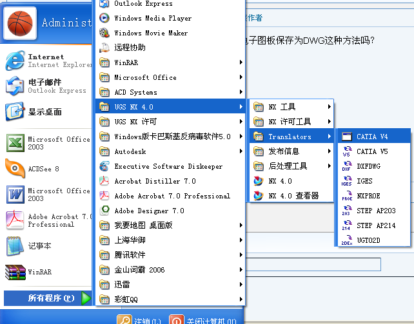The image size is (414, 324).
Task: Select CATIA V5 translator
Action: [374, 151]
